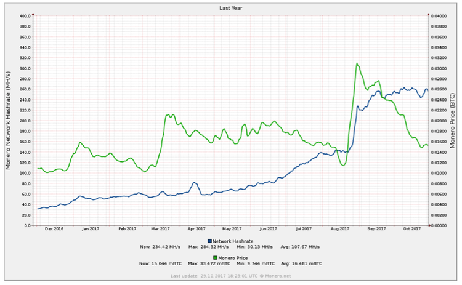The height and width of the screenshot is (285, 462).
Task: Click the 400.0 left y-axis label
Action: (25, 16)
